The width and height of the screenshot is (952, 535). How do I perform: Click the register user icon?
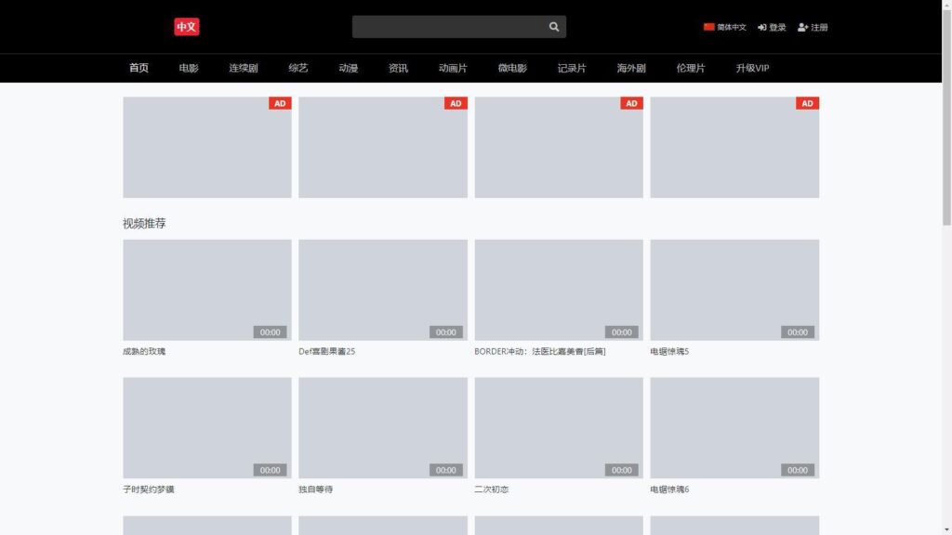pos(800,27)
